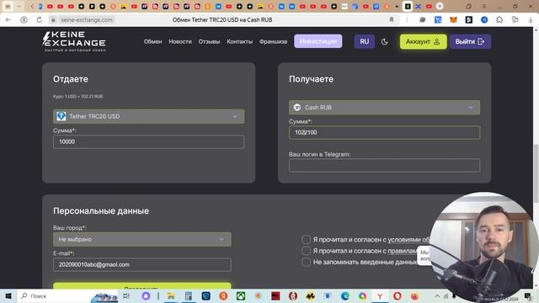Toggle dark mode with the moon icon
Screen dimensions: 539x303
[x=384, y=41]
